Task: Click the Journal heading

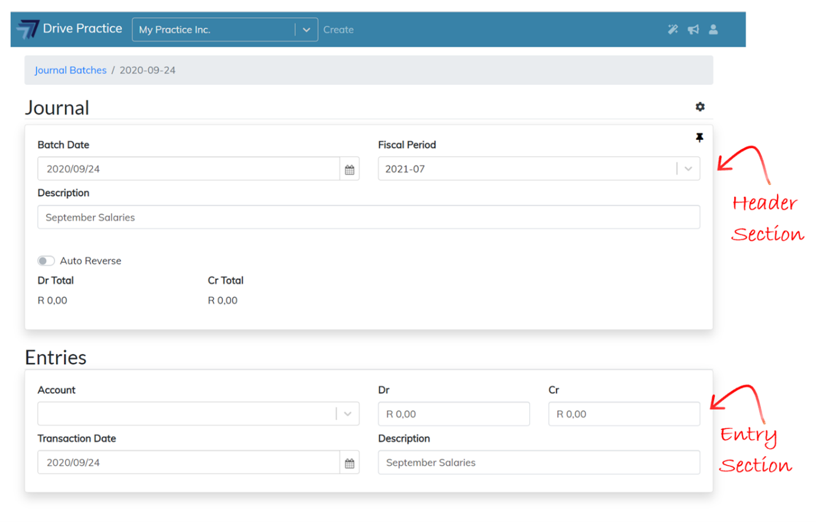Action: pos(57,107)
